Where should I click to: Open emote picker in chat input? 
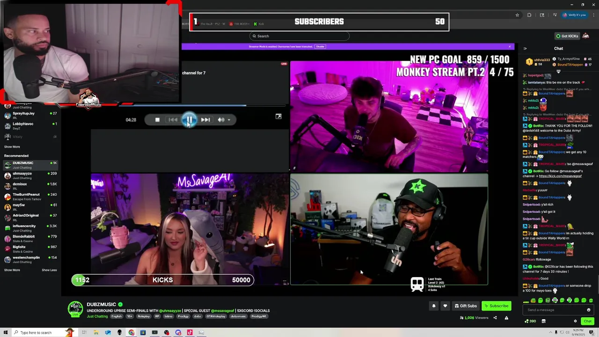pyautogui.click(x=589, y=310)
